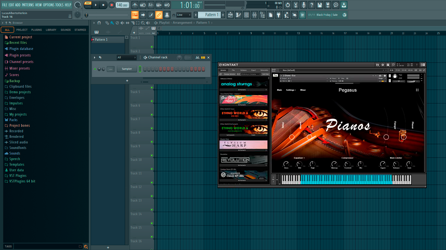Switch to the STARRED browser tab
Viewport: 446px width, 250px height.
click(80, 30)
